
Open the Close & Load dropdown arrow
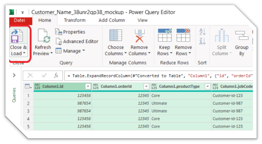[x=24, y=53]
